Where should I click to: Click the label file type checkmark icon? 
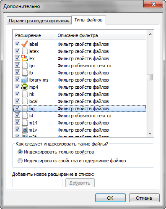point(25,44)
